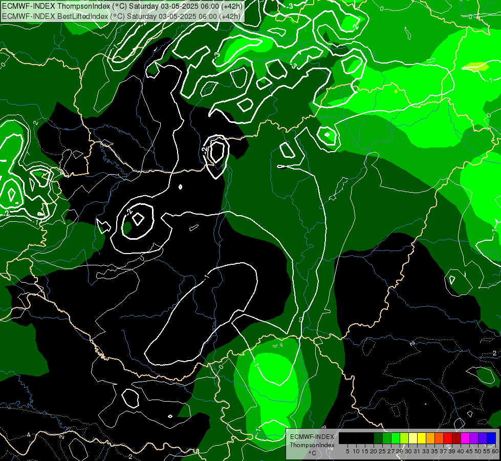
Task: Click the dark green 20–25 legend swatch
Action: coord(378,438)
